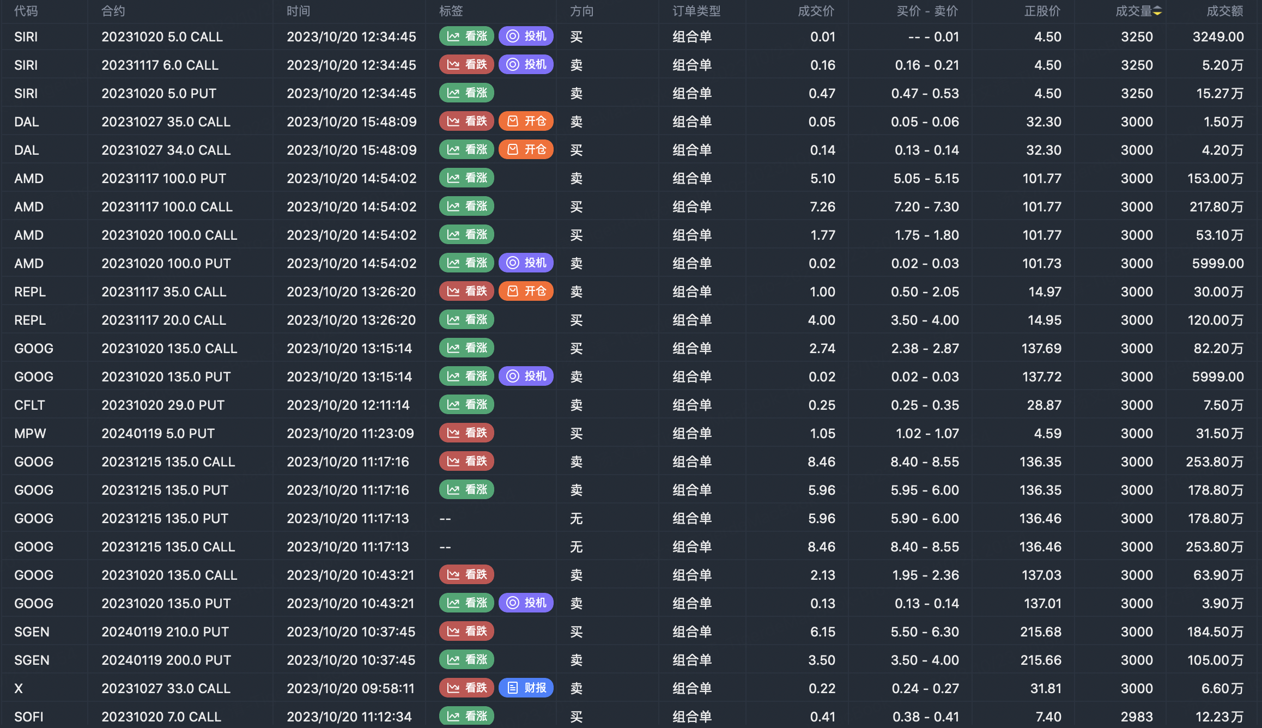Image resolution: width=1262 pixels, height=728 pixels.
Task: Click 看涨 tag on SIRI 20231020 5.0 CALL row
Action: [x=466, y=37]
